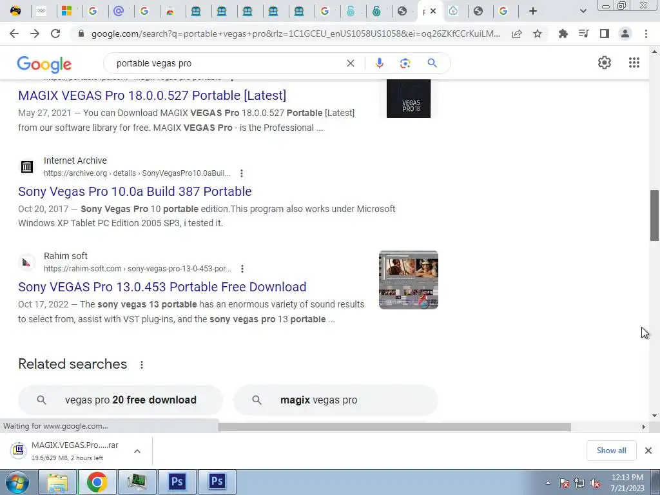
Task: Open more options for Rahim soft result
Action: [x=242, y=269]
